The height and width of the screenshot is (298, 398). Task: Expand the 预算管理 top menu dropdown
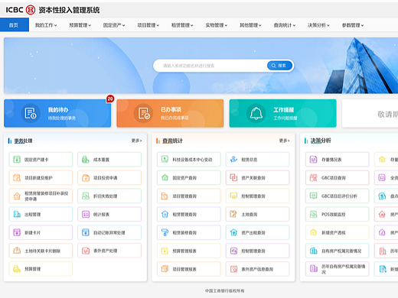(x=80, y=25)
